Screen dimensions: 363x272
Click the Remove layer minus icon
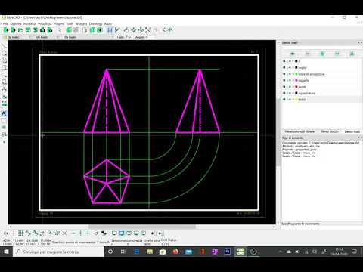337,54
